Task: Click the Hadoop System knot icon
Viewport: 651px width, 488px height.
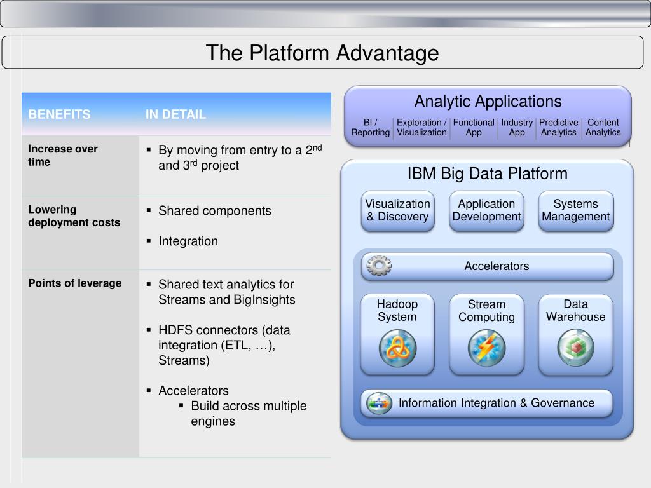Action: pyautogui.click(x=397, y=348)
